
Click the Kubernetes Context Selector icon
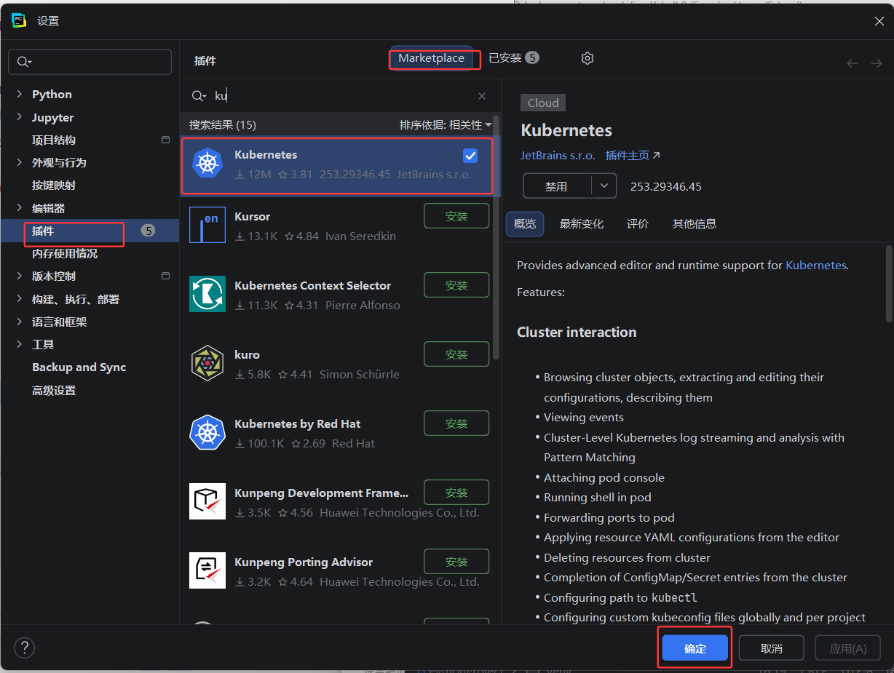click(x=207, y=294)
